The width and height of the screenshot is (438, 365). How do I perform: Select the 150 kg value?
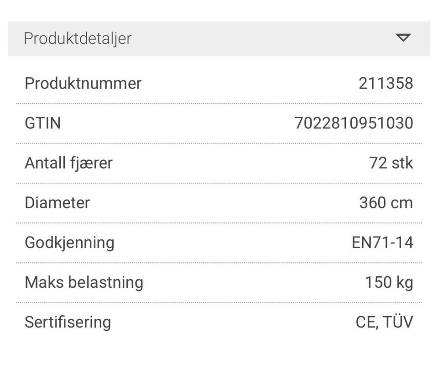389,282
